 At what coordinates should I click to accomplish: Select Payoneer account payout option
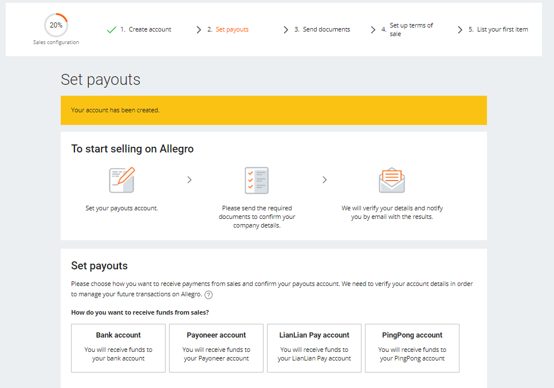pyautogui.click(x=216, y=348)
